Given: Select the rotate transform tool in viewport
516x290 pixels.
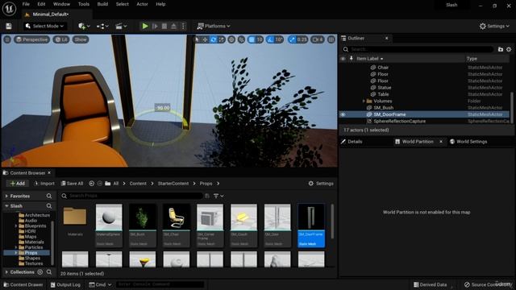Looking at the screenshot, I should click(213, 39).
